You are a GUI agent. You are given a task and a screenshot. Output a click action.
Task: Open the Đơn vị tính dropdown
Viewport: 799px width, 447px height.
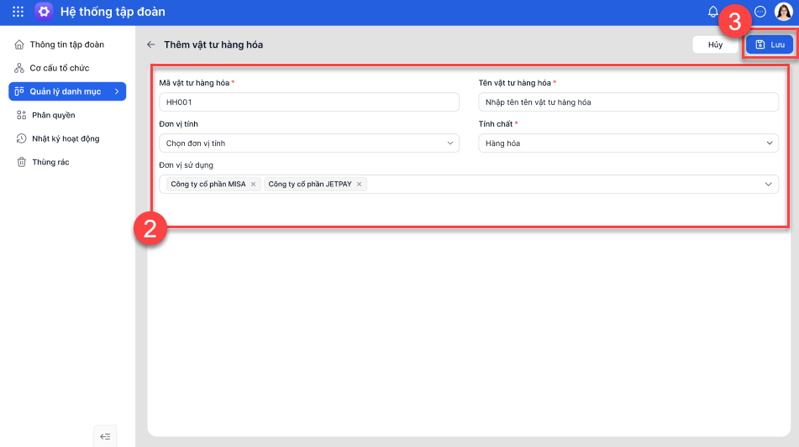[x=309, y=143]
